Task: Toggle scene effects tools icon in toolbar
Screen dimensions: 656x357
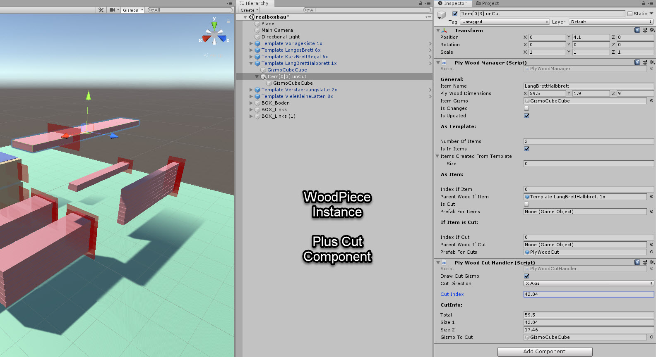Action: pos(101,10)
